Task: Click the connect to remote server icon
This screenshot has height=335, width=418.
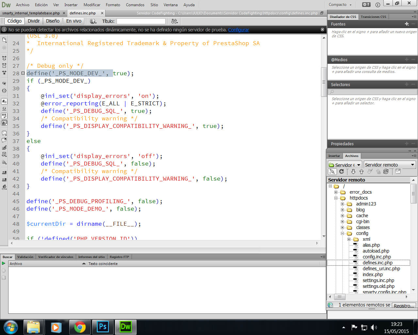Action: 332,172
